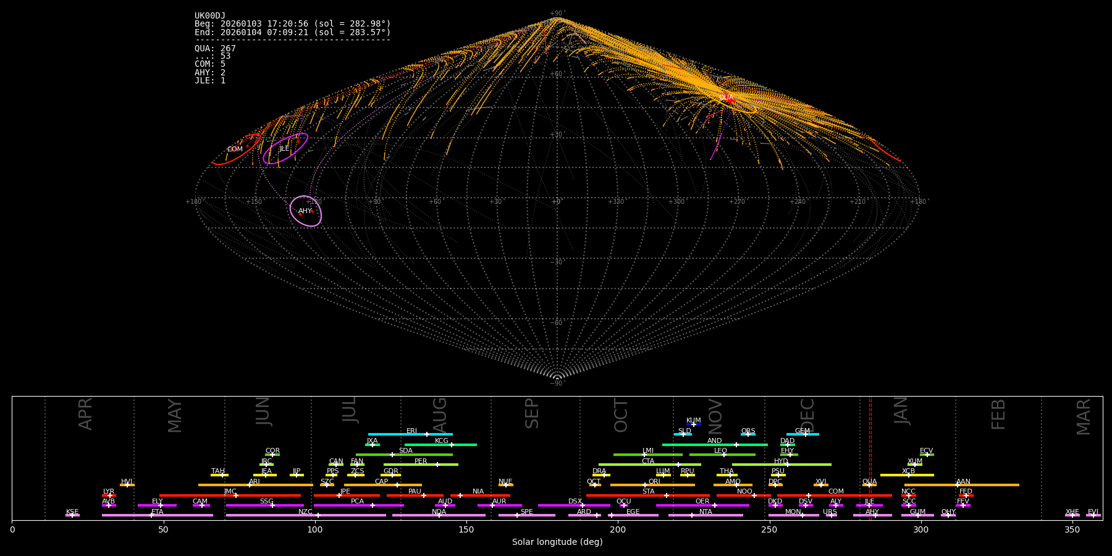Select the JAN month label
The height and width of the screenshot is (556, 1112).
pyautogui.click(x=901, y=411)
